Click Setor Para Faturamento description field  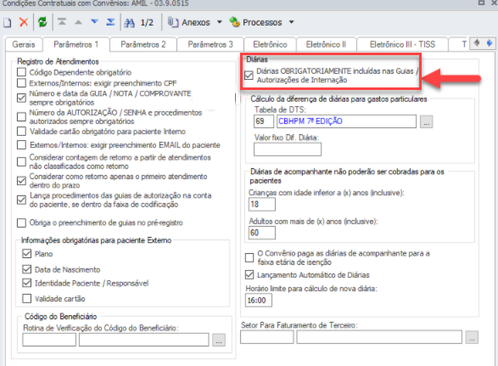(x=379, y=337)
